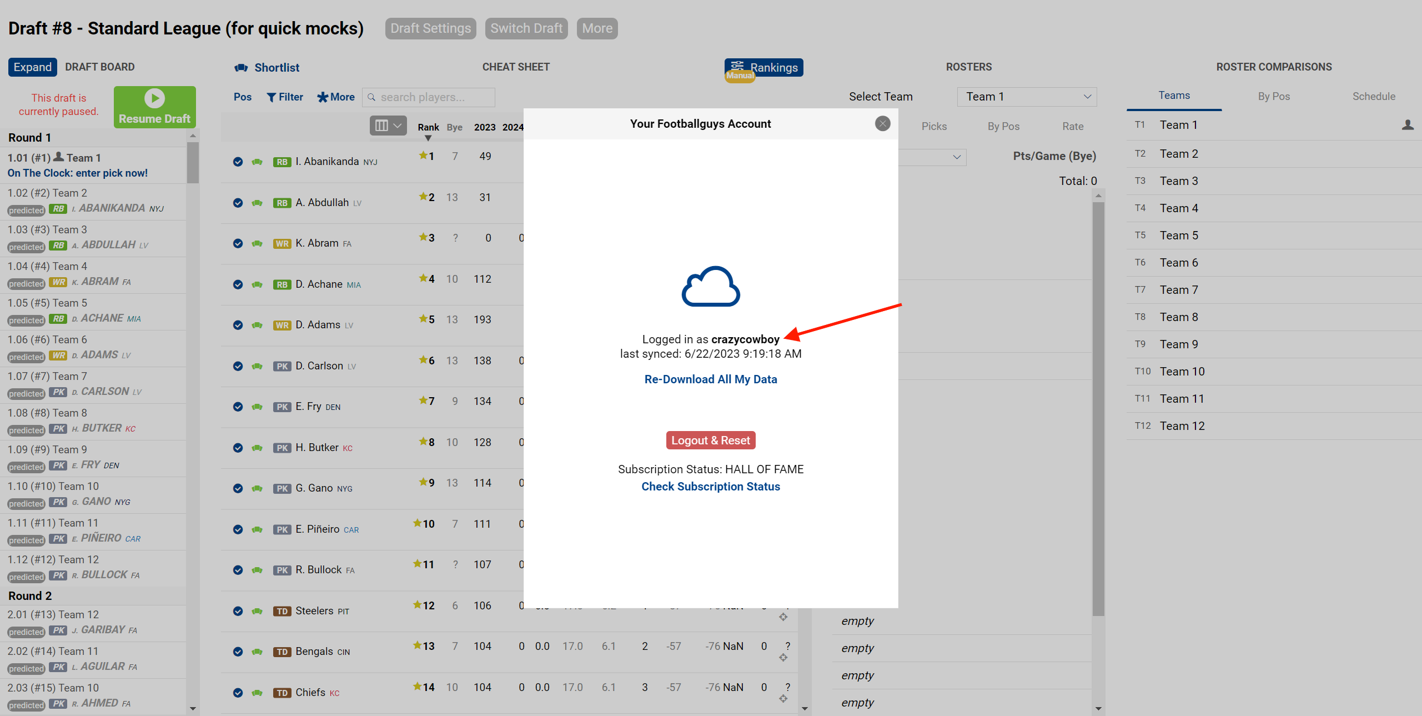Open the Picks tab in Rosters
The image size is (1422, 716).
click(934, 127)
